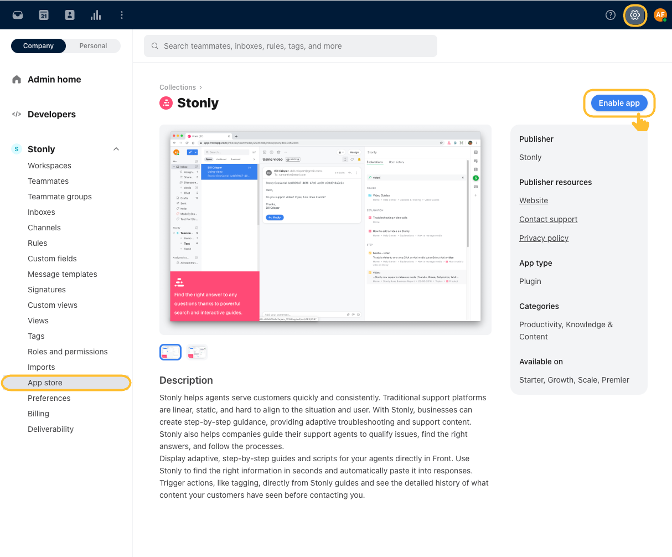Navigate back via Collections breadcrumb
Image resolution: width=672 pixels, height=557 pixels.
coord(178,87)
